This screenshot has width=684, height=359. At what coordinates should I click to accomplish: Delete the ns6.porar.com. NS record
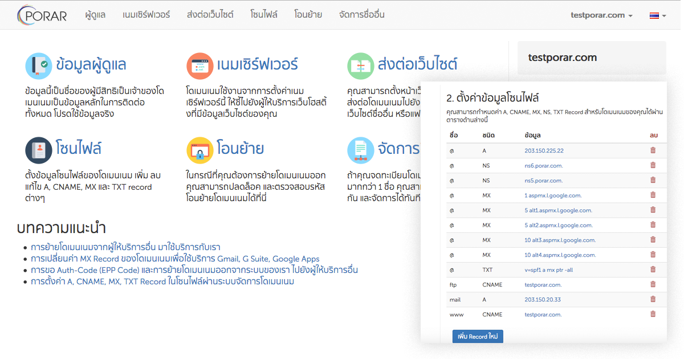pos(653,165)
